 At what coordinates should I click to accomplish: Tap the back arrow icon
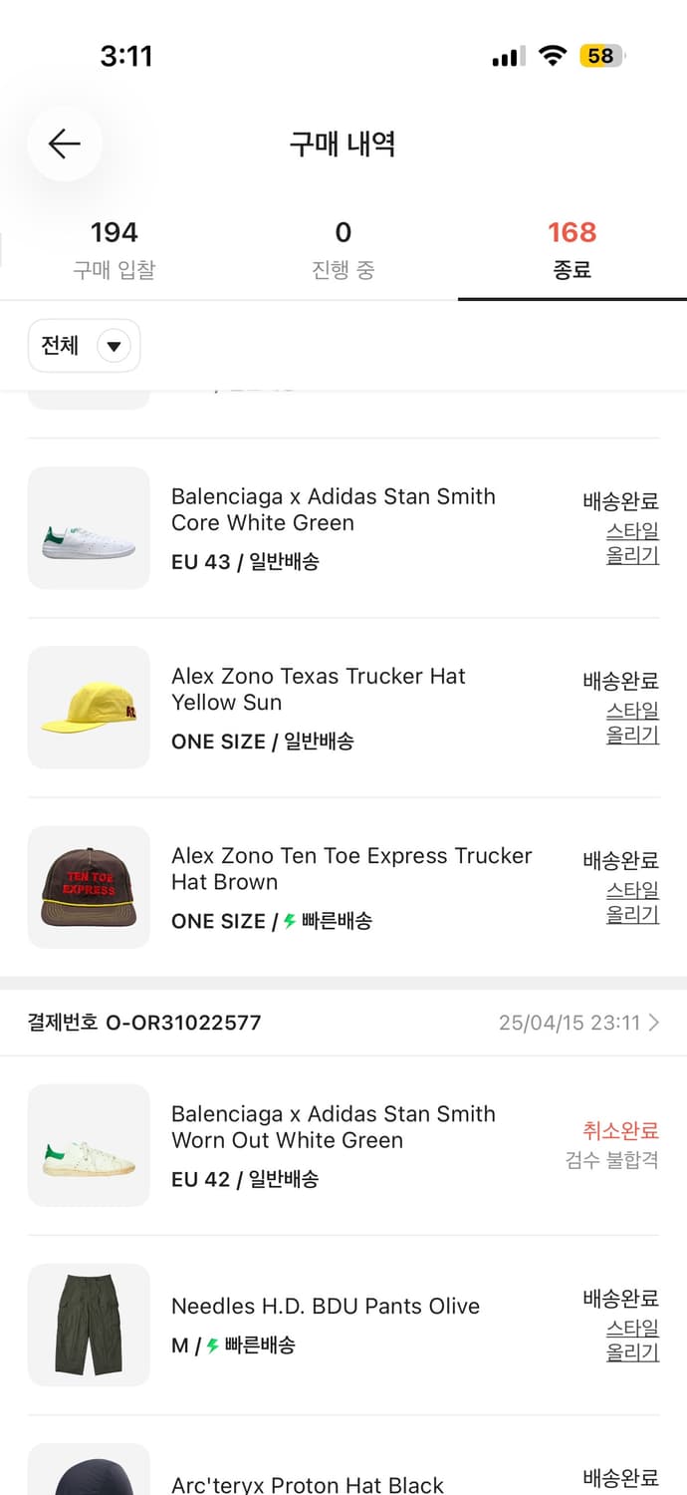coord(65,145)
